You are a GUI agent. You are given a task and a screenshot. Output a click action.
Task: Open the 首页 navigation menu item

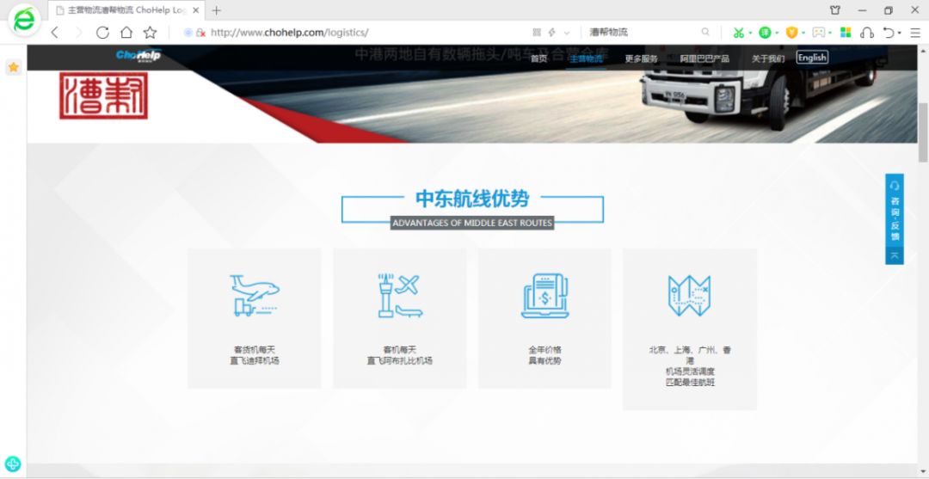pyautogui.click(x=538, y=58)
